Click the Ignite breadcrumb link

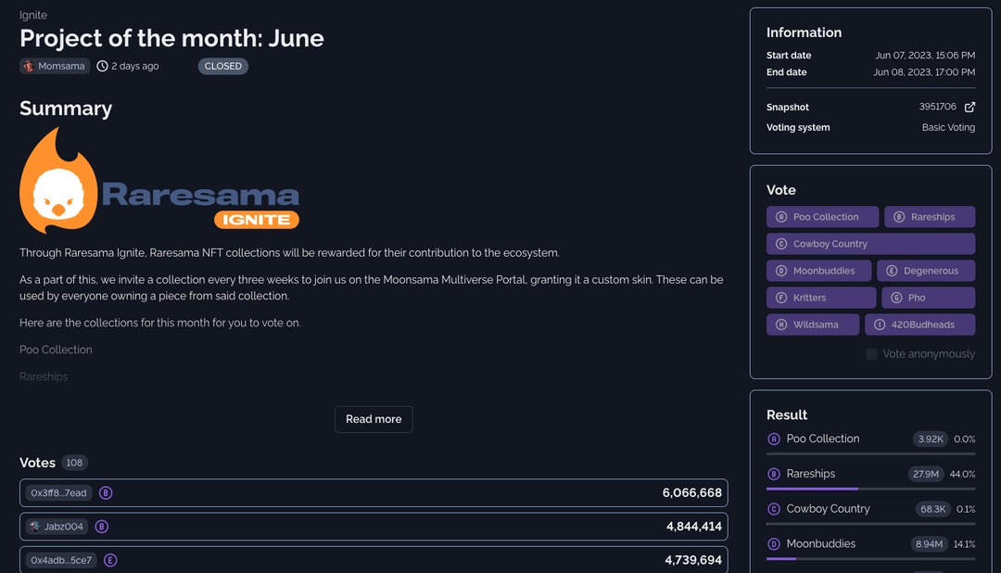pos(33,15)
